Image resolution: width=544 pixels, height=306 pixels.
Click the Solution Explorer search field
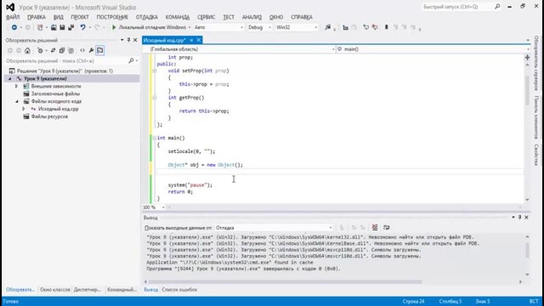click(66, 61)
